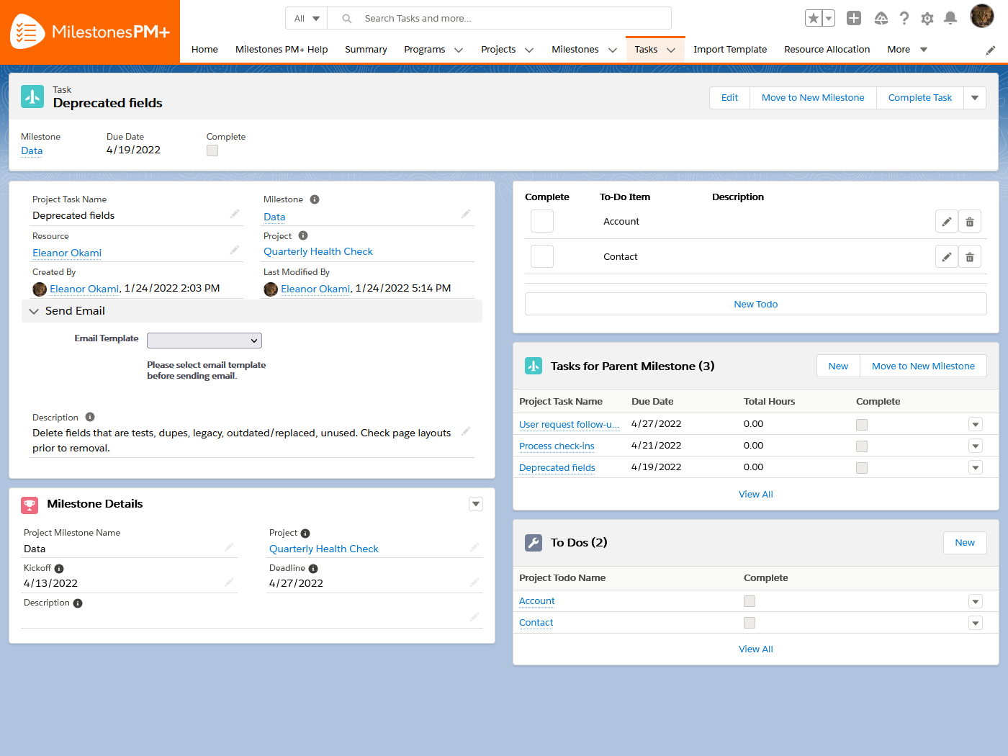1008x756 pixels.
Task: Click the Salesforce Help question mark icon
Action: [x=904, y=18]
